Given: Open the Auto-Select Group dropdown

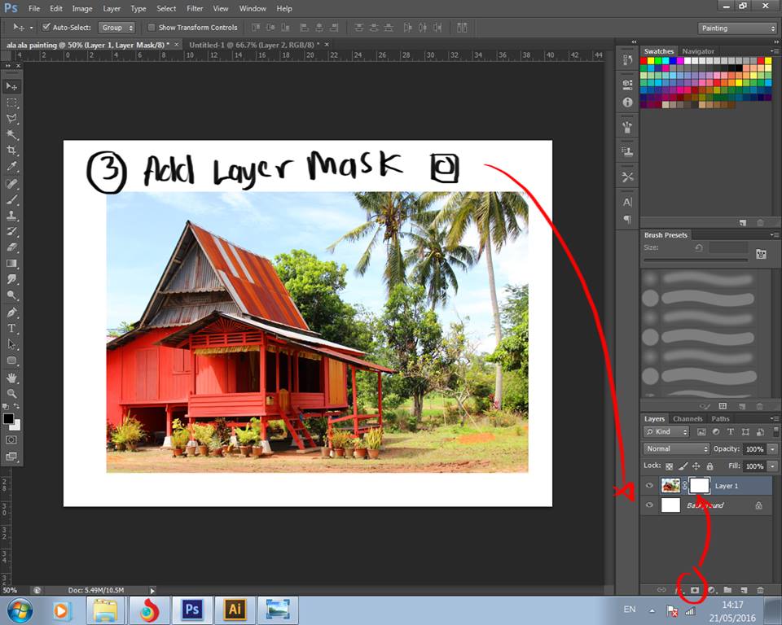Looking at the screenshot, I should (x=117, y=28).
